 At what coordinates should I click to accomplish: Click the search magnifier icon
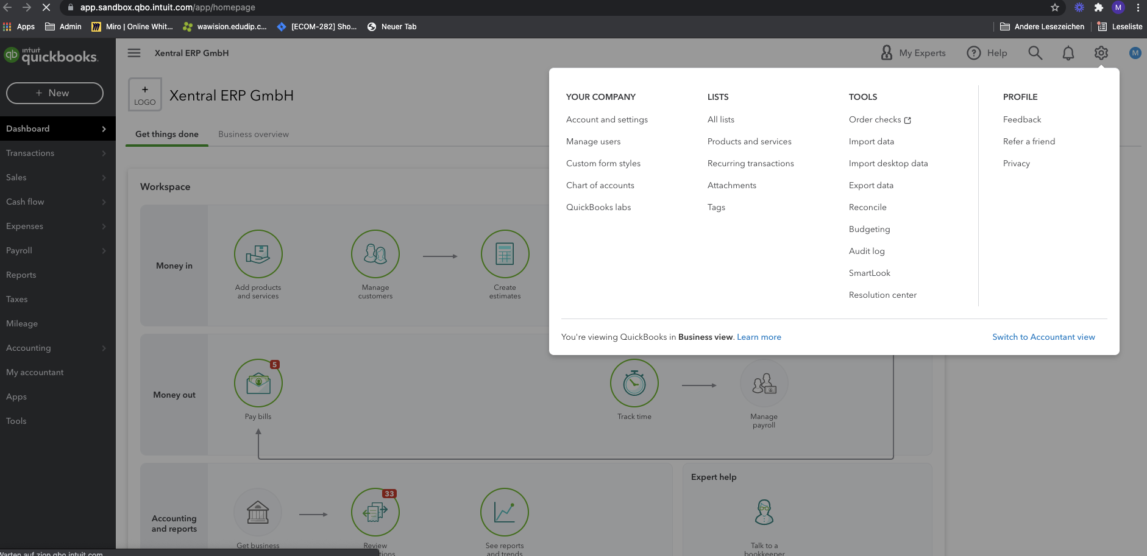[x=1035, y=53]
